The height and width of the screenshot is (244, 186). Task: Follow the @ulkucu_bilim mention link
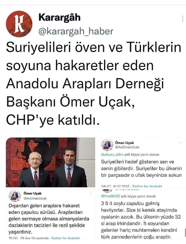(x=112, y=155)
